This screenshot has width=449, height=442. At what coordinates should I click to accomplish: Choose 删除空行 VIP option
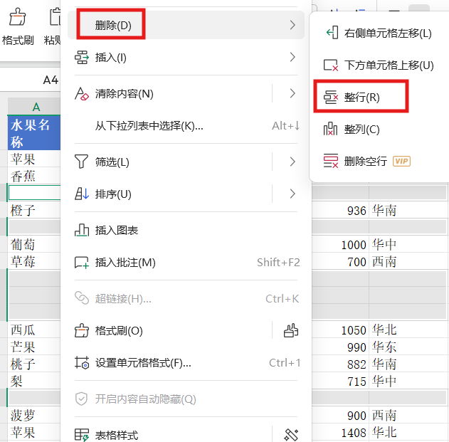pyautogui.click(x=379, y=161)
